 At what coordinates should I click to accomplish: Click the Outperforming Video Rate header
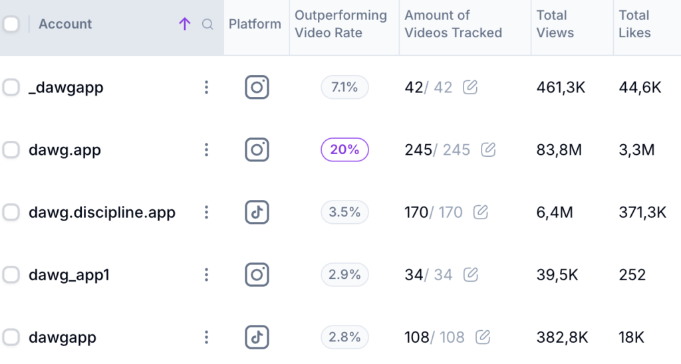pos(340,24)
